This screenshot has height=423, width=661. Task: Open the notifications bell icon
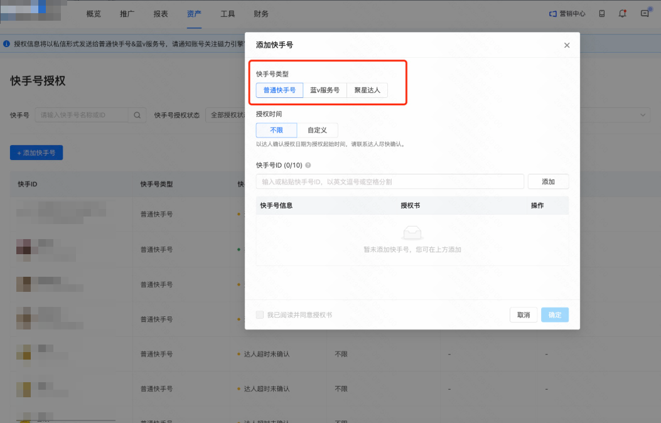622,13
